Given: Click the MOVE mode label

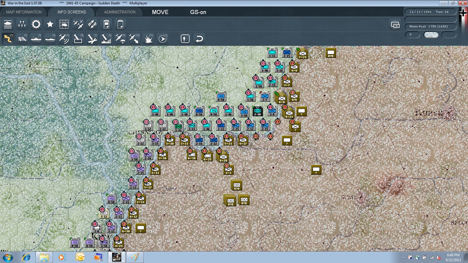Looking at the screenshot, I should (x=160, y=12).
